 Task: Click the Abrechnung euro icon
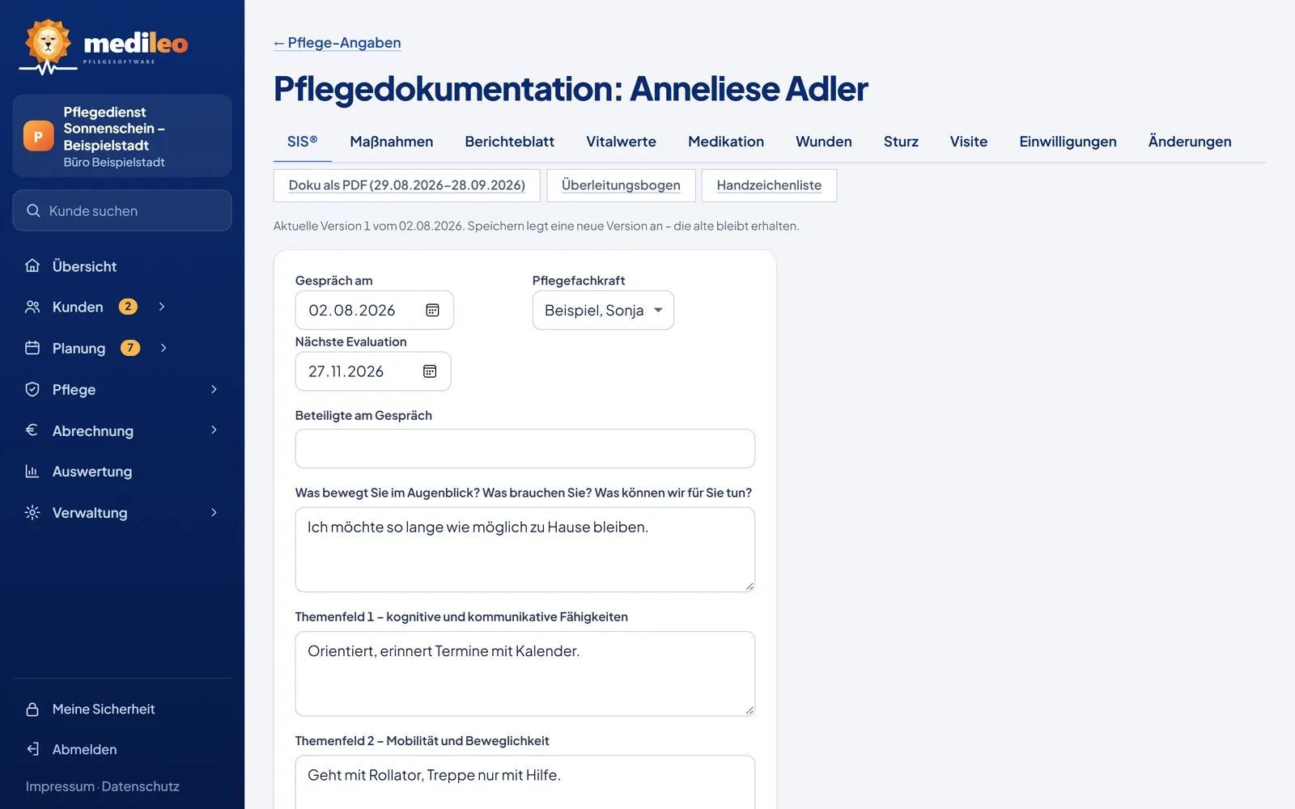(x=32, y=430)
